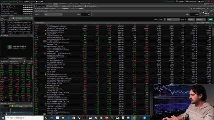The width and height of the screenshot is (214, 120).
Task: Open the Spread Hacker tab
Action: point(65,6)
